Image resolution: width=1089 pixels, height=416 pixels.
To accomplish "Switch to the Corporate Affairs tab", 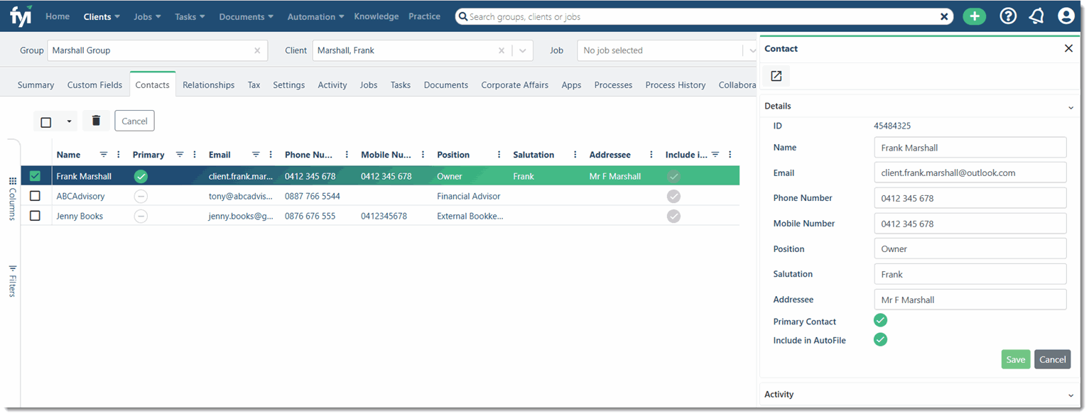I will click(514, 84).
